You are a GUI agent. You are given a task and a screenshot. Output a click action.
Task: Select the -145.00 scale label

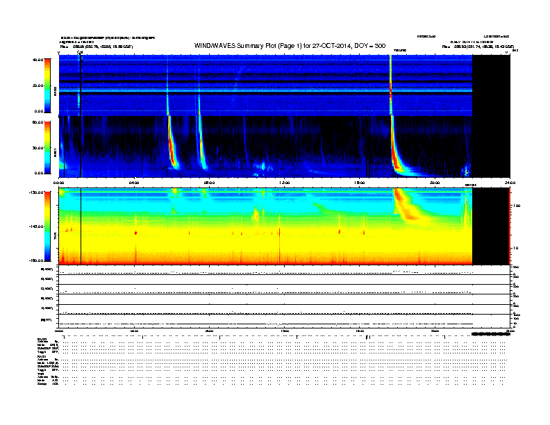pos(36,226)
